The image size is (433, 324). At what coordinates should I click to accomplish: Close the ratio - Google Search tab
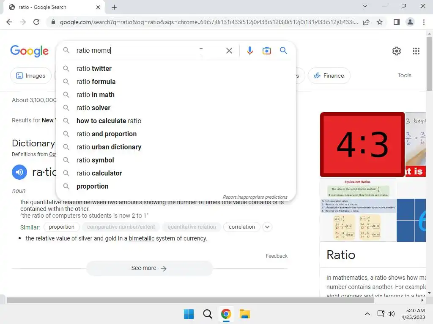[x=98, y=7]
